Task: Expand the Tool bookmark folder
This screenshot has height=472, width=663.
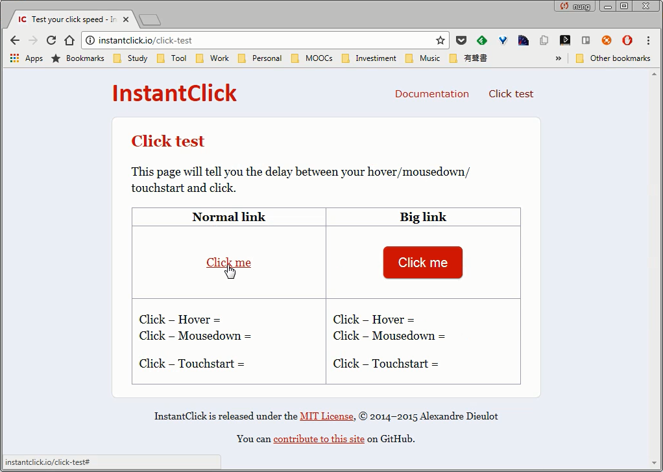Action: [x=172, y=58]
